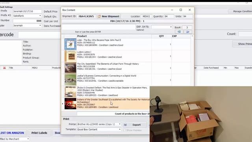Click the Print Labels button
This screenshot has height=142, width=252.
pos(39,133)
